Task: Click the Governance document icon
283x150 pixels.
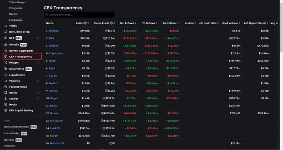Action: point(5,69)
